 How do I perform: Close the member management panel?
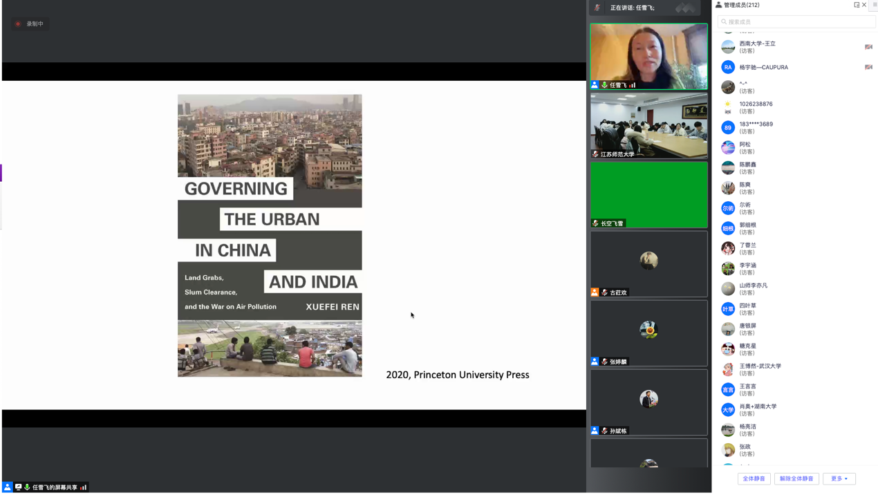[864, 5]
